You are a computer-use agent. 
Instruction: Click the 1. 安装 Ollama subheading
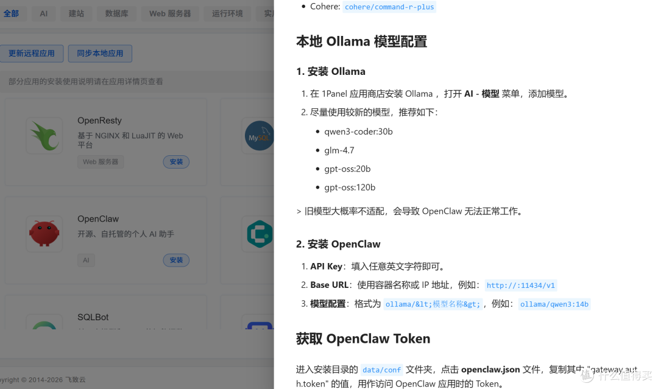point(331,72)
